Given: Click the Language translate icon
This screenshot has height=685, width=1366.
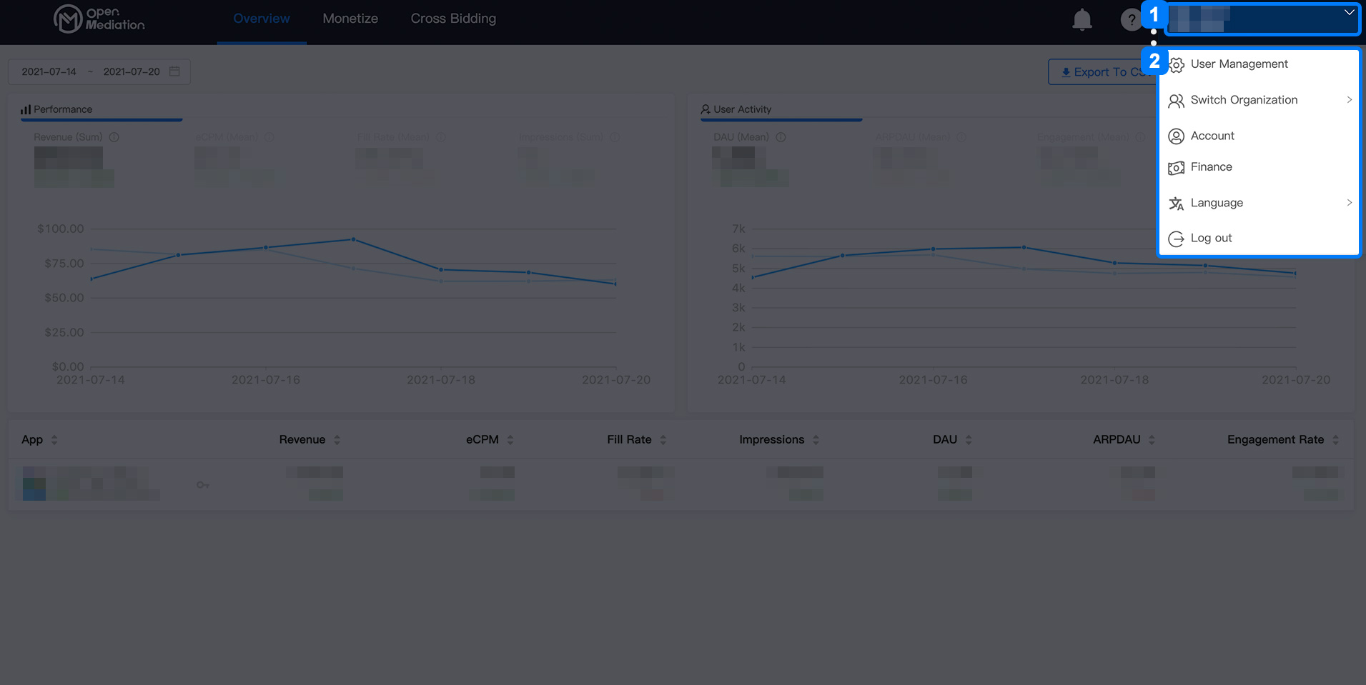Looking at the screenshot, I should [x=1177, y=203].
